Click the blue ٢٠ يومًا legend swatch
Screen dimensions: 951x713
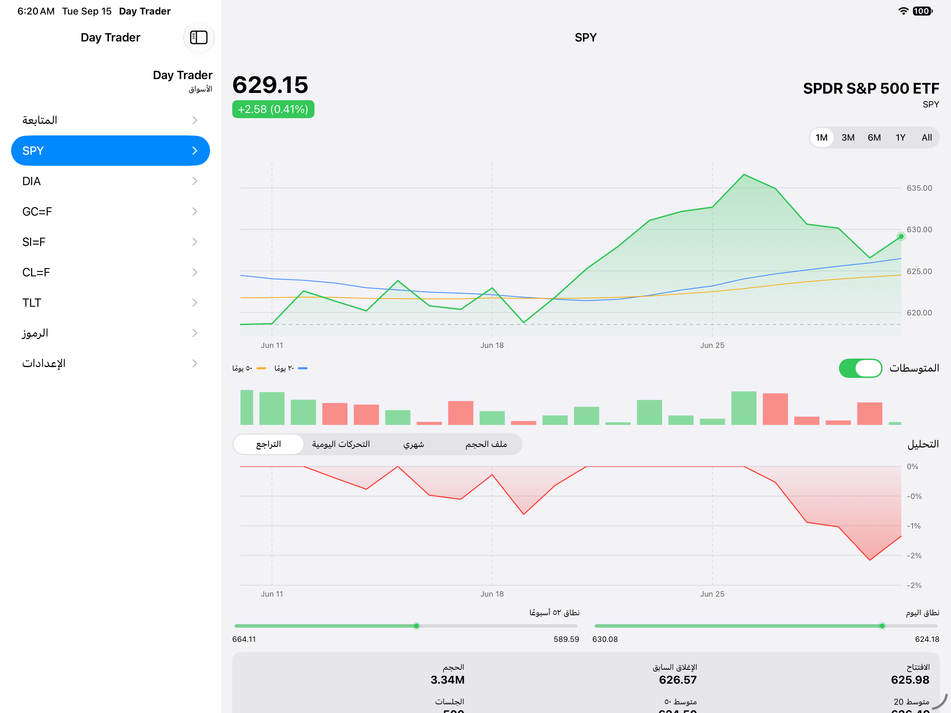pos(303,368)
